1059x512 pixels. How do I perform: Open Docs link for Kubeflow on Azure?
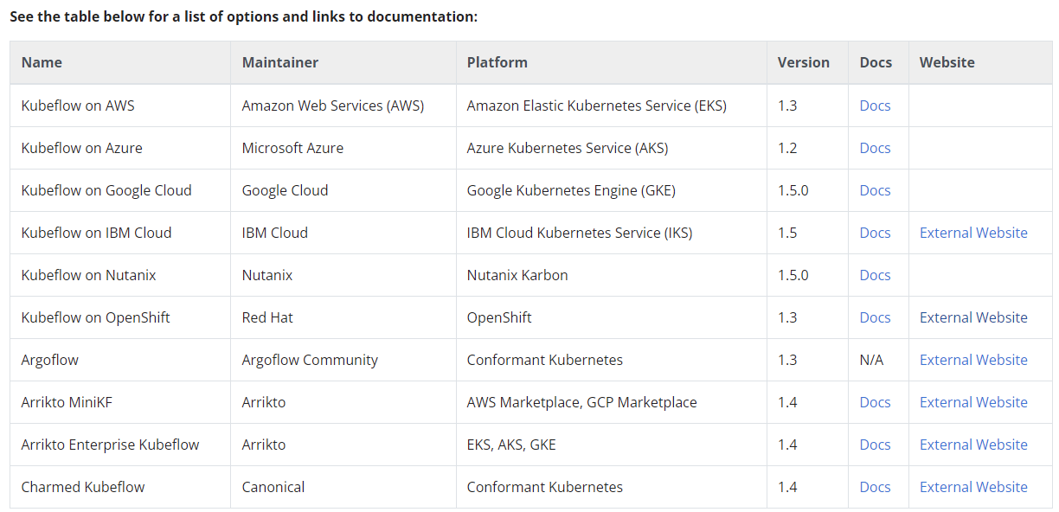875,148
